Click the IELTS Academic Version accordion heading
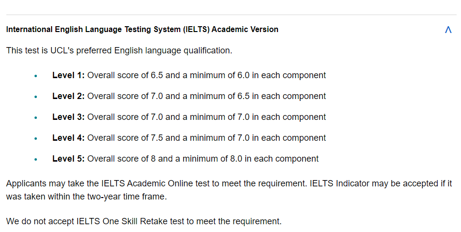The width and height of the screenshot is (461, 232). coord(142,30)
